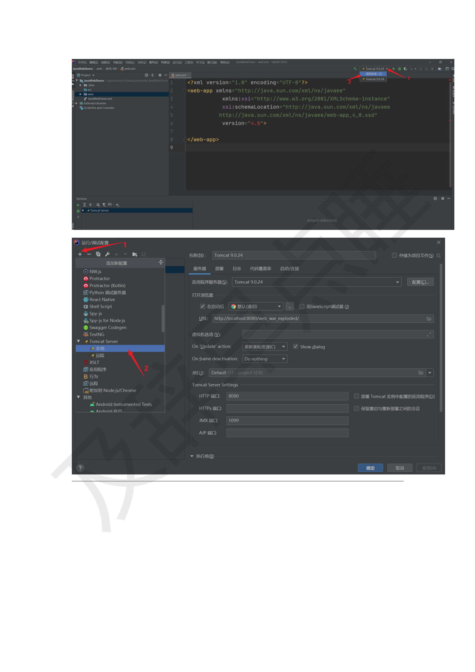The width and height of the screenshot is (475, 672).
Task: Toggle 存储为项目文件 checkbox
Action: [394, 255]
